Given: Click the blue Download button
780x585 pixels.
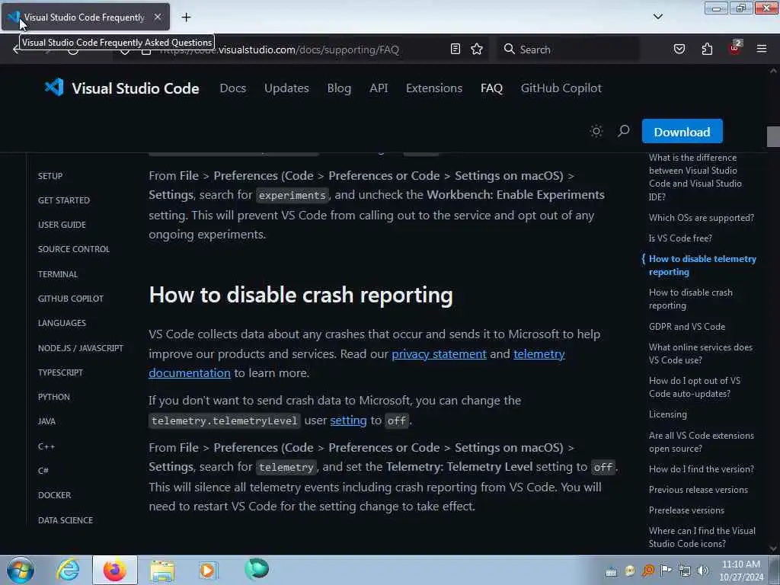Looking at the screenshot, I should (x=682, y=131).
